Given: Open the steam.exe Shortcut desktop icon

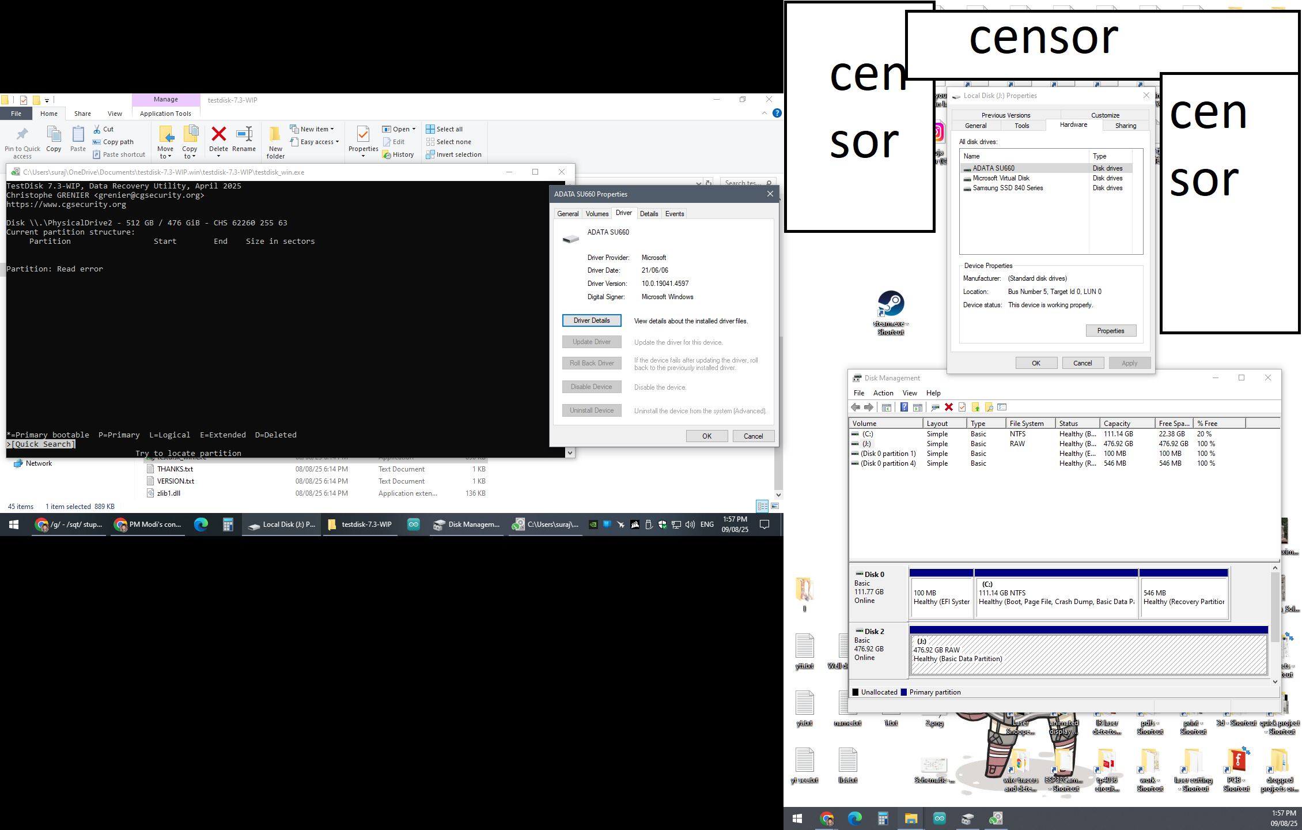Looking at the screenshot, I should (x=891, y=312).
